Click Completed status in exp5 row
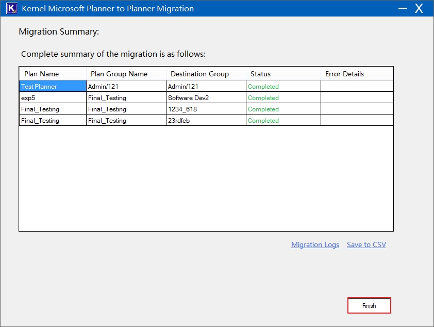The image size is (434, 327). pyautogui.click(x=283, y=97)
